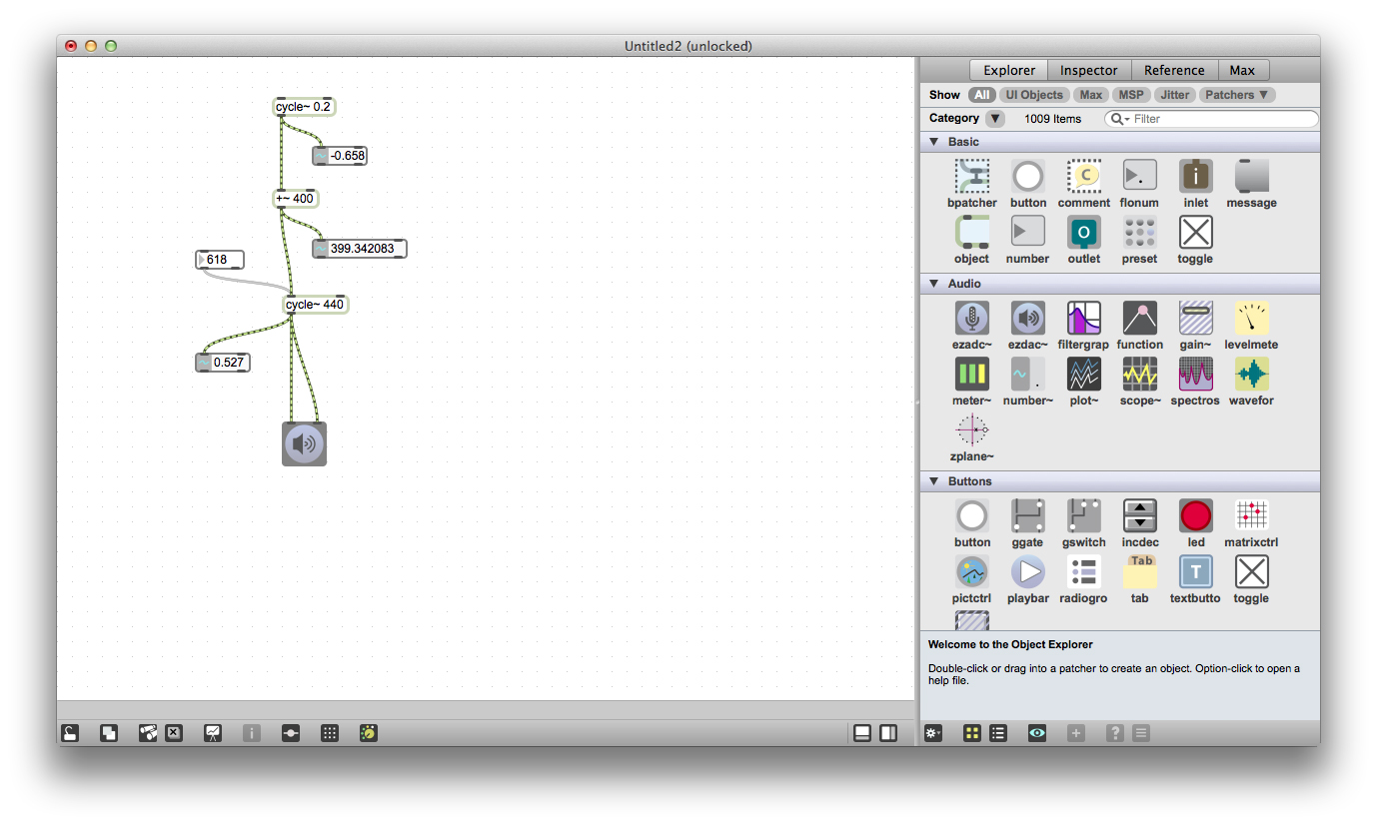Collapse the Audio section

933,284
